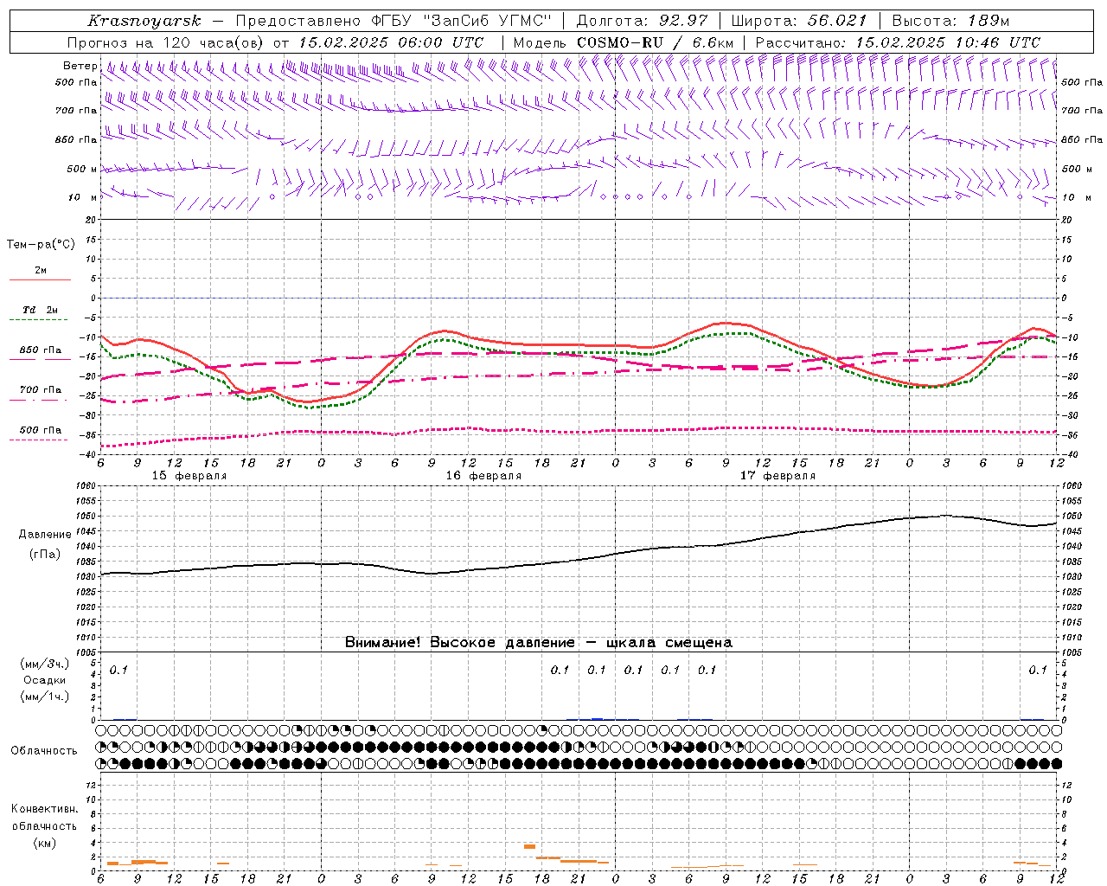Select the latitude value 56.021

pyautogui.click(x=837, y=21)
